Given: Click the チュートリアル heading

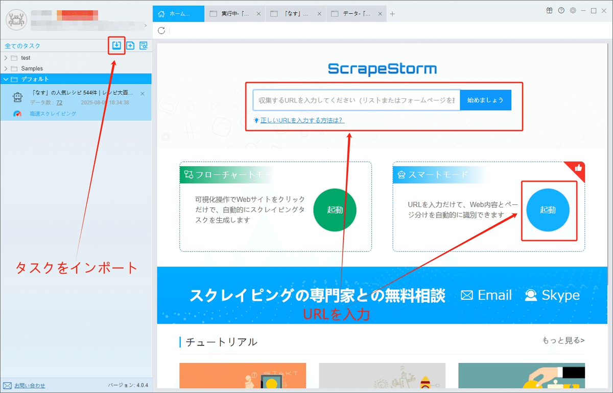Looking at the screenshot, I should click(x=222, y=342).
